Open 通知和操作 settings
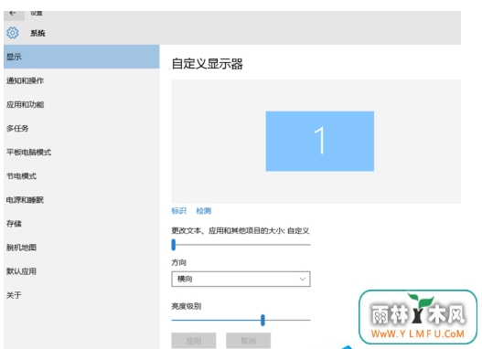This screenshot has height=349, width=482. point(81,80)
